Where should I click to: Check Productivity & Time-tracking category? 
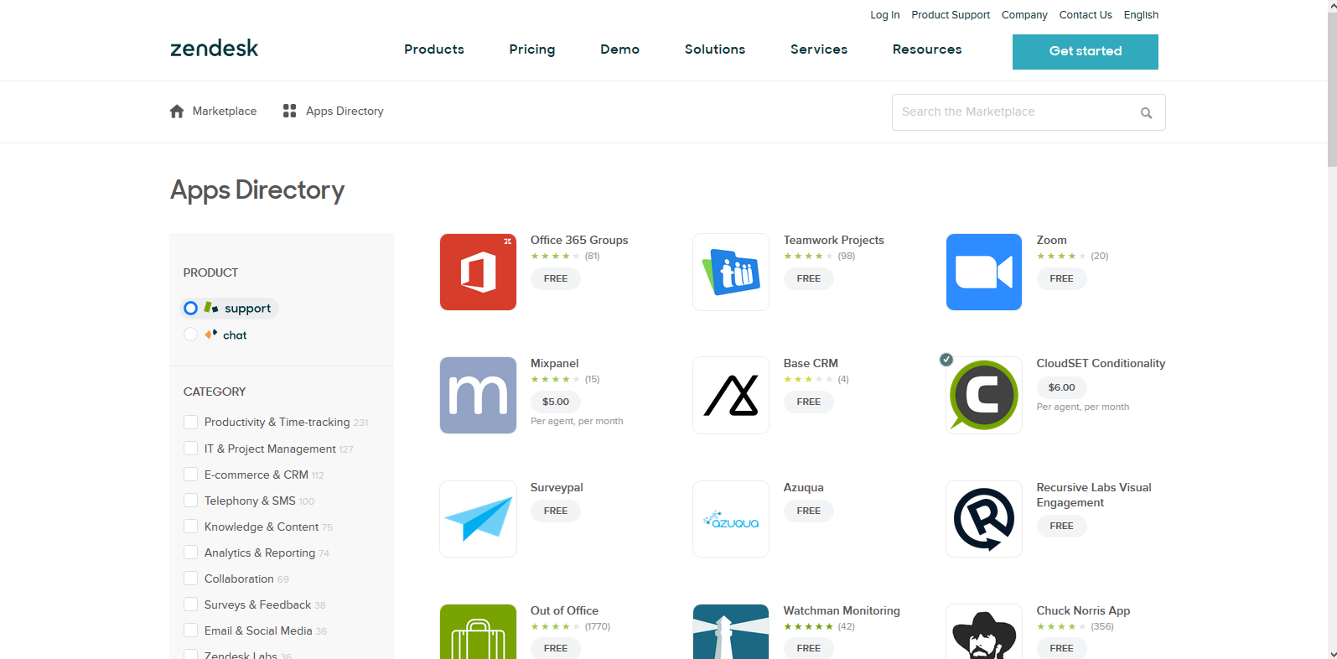coord(190,422)
